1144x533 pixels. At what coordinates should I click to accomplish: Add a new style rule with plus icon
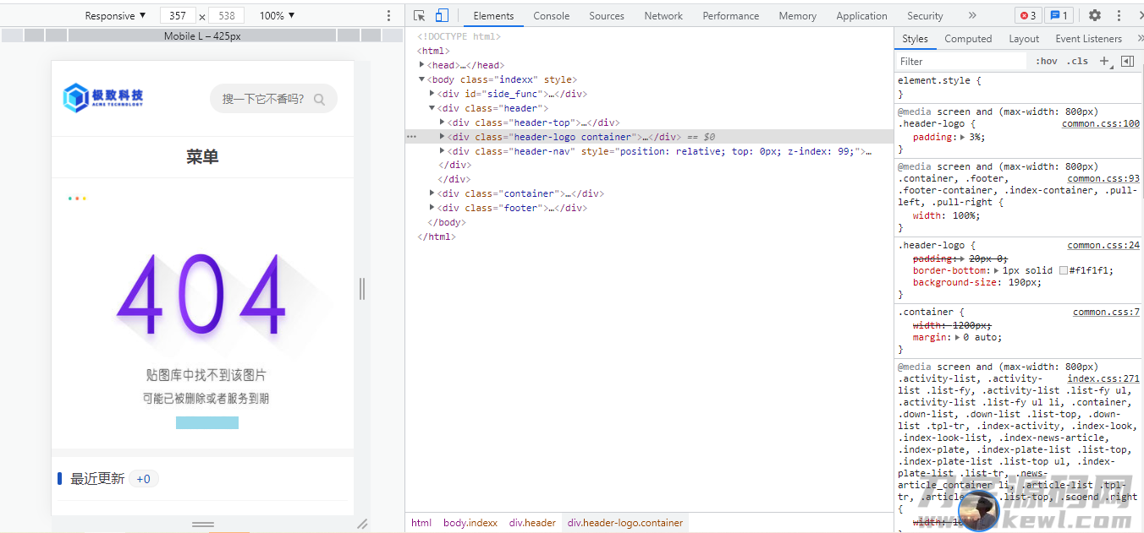pos(1103,61)
